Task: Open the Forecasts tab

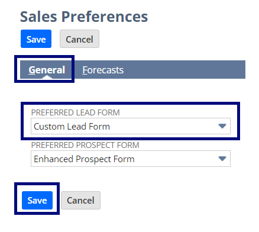Action: pyautogui.click(x=103, y=70)
